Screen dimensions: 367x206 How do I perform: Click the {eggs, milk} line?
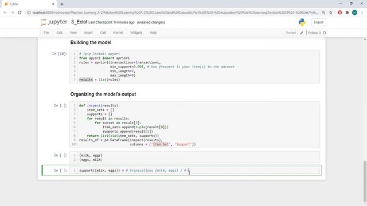coord(91,160)
